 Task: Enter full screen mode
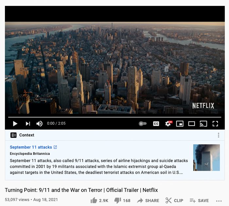(215, 124)
